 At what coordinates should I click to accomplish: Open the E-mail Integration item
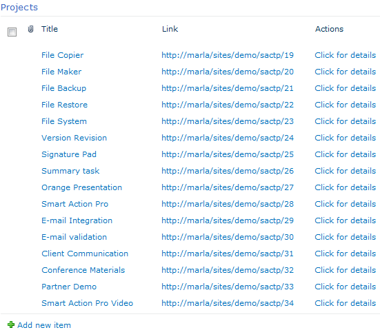(x=77, y=220)
